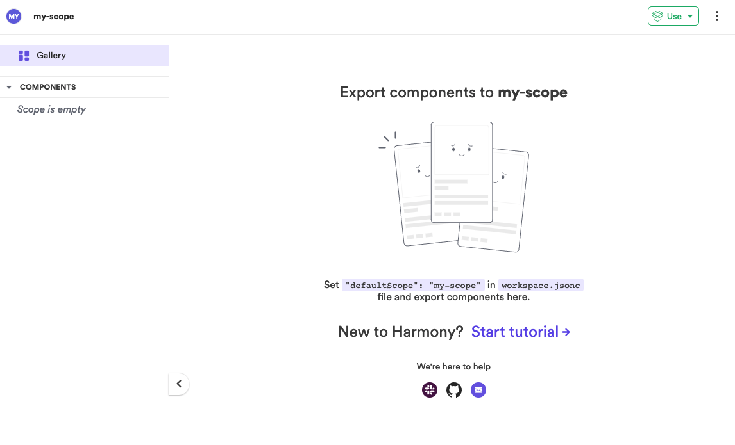The width and height of the screenshot is (735, 445).
Task: Click the purple MY scope avatar
Action: (13, 17)
